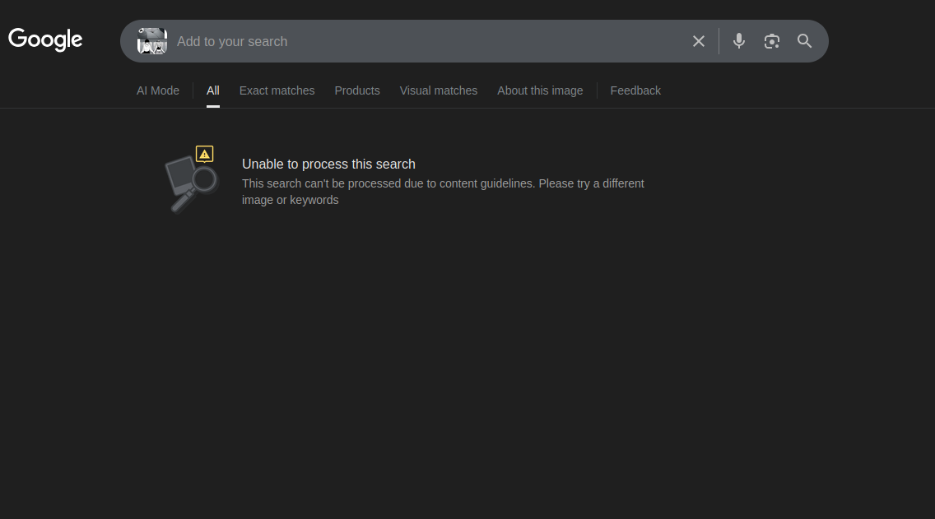Click the Google logo
Screen dimensions: 935x519
45,40
